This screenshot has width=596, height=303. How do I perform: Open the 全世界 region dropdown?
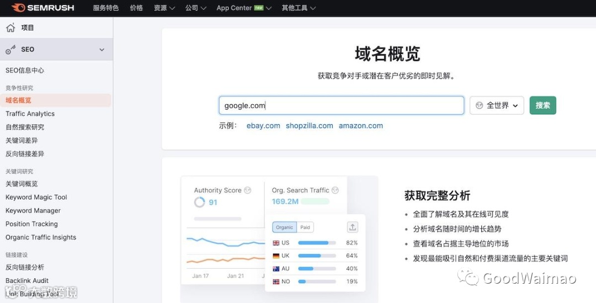click(497, 105)
